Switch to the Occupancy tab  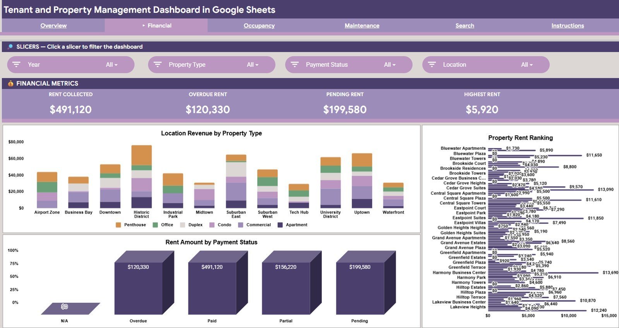click(x=259, y=26)
